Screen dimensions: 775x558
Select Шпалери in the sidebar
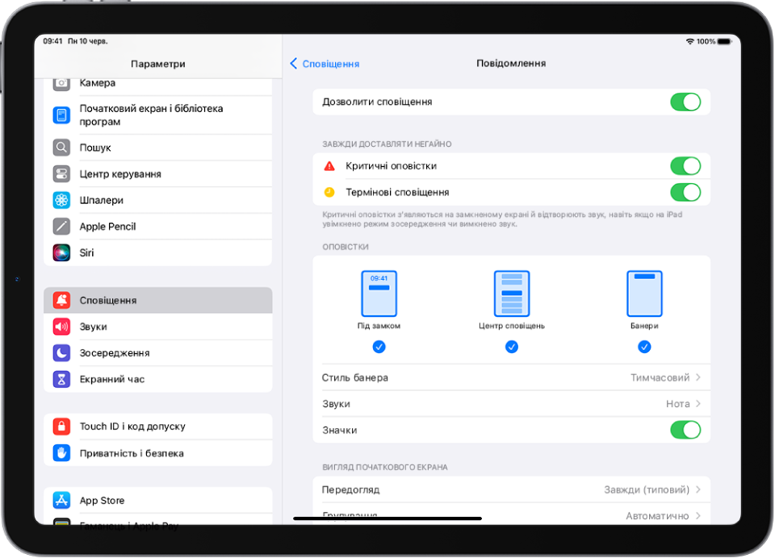pos(157,200)
